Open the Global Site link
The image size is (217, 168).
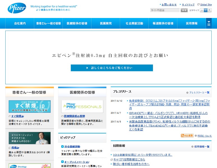(x=206, y=4)
